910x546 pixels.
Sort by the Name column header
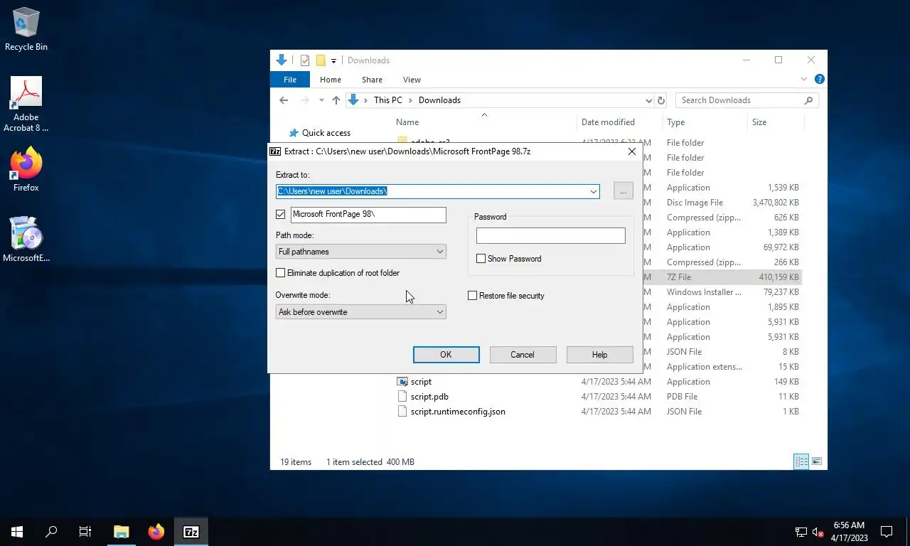(407, 122)
